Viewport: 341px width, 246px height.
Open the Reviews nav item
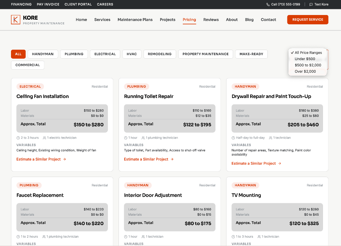[x=211, y=20]
